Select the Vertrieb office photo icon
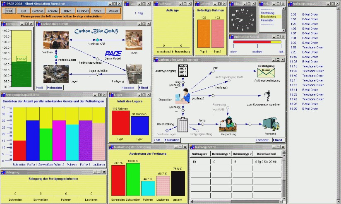Screen dimensions: 341x204 click(56, 40)
